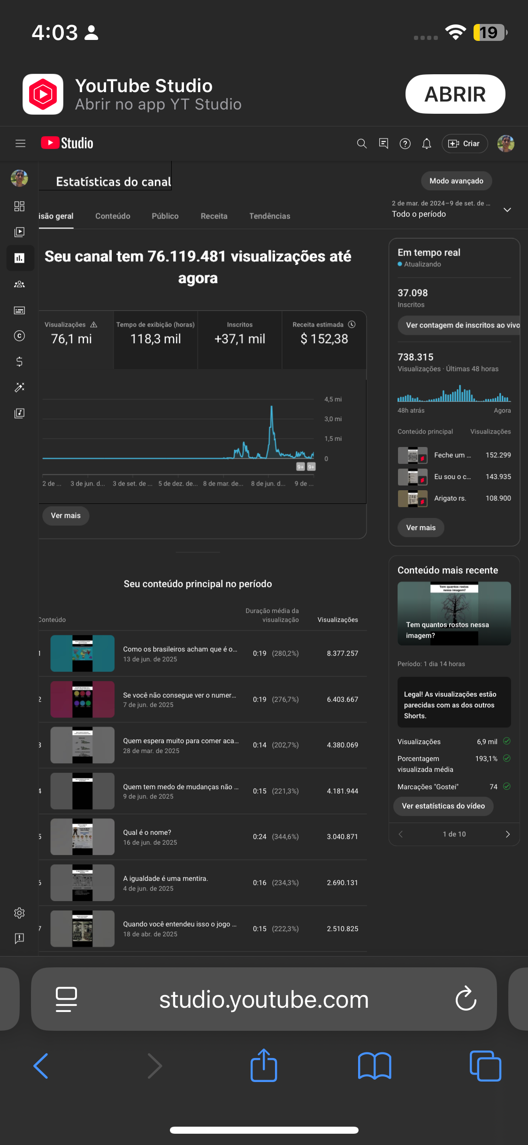The width and height of the screenshot is (528, 1145).
Task: Expand the date range period dropdown
Action: (x=507, y=210)
